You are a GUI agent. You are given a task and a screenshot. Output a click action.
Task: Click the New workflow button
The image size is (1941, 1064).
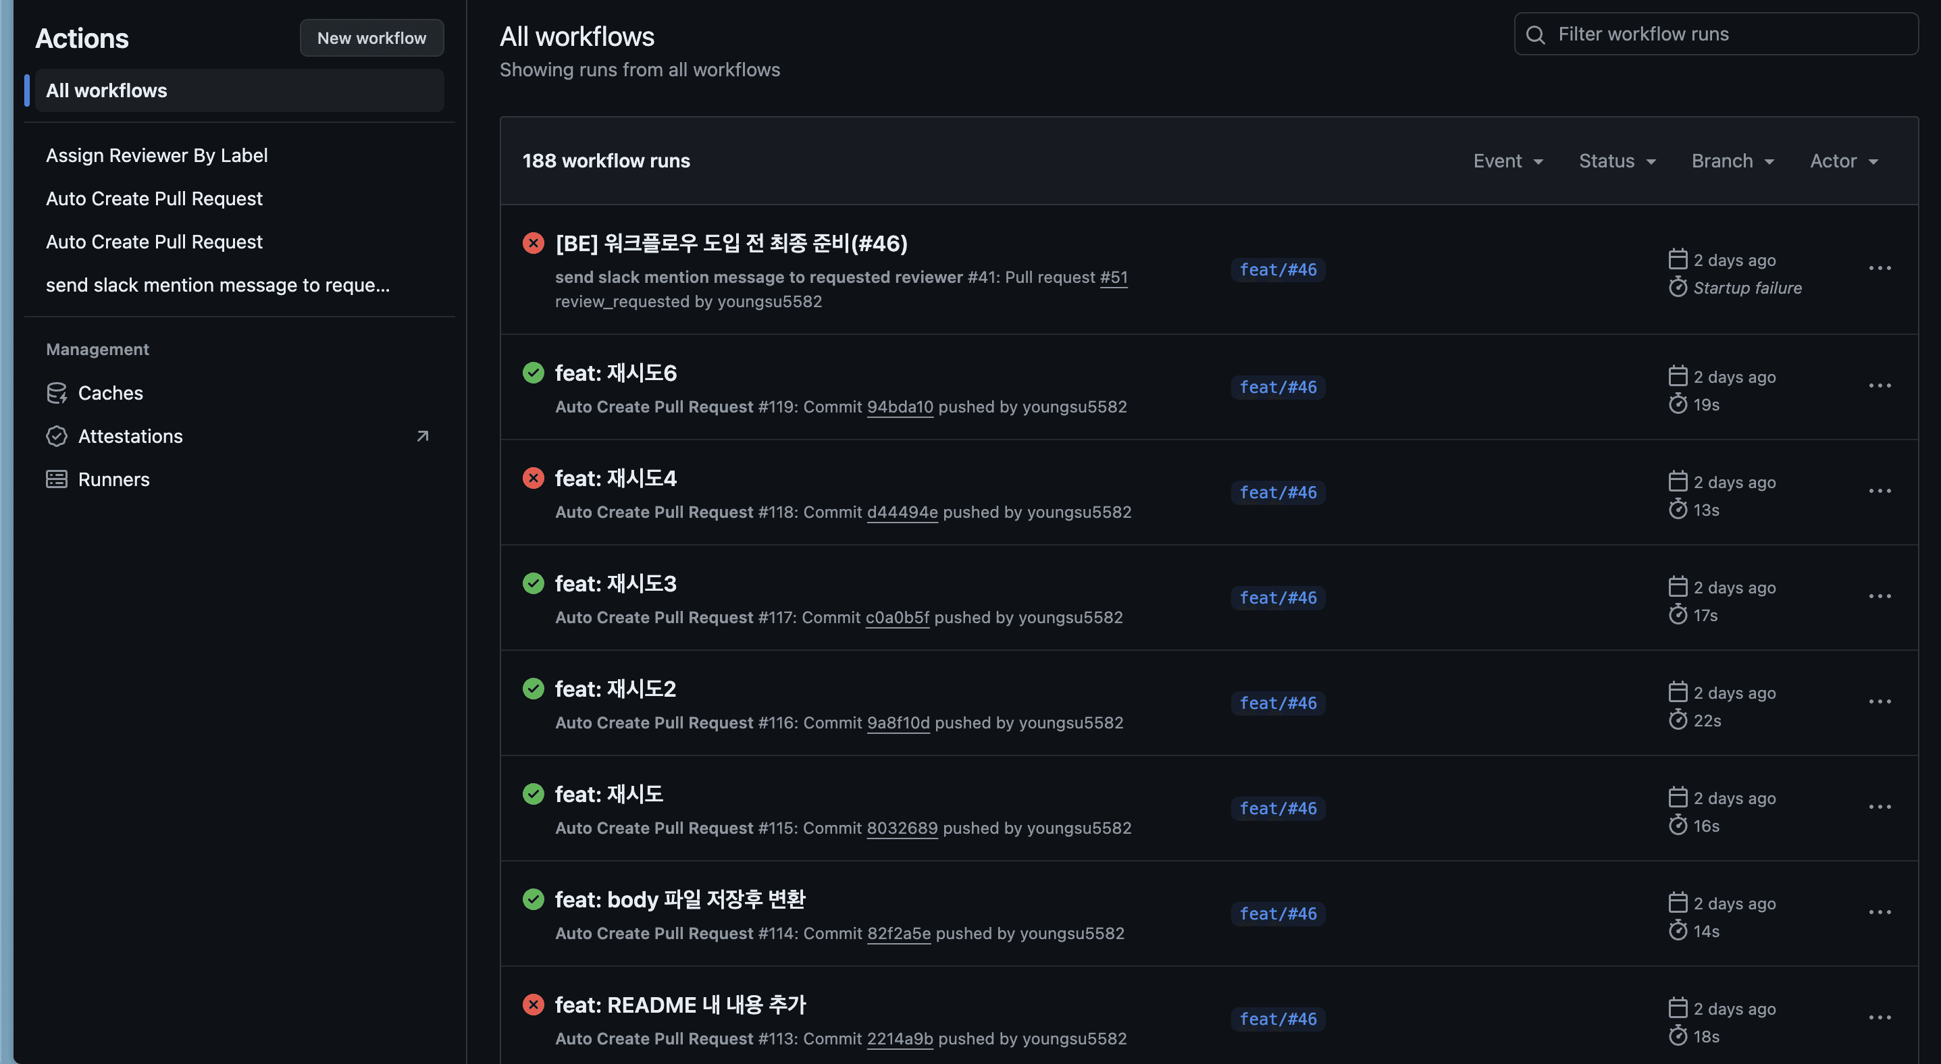(371, 38)
